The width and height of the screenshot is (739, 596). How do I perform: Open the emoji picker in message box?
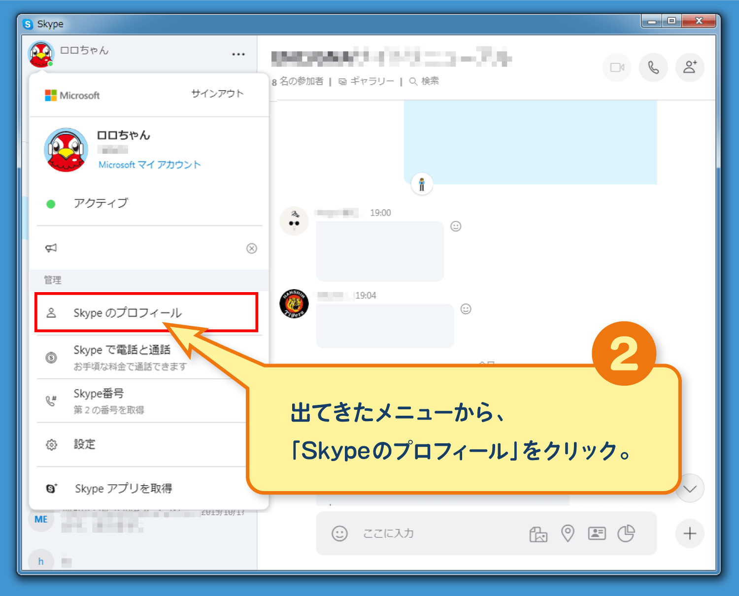pos(339,533)
